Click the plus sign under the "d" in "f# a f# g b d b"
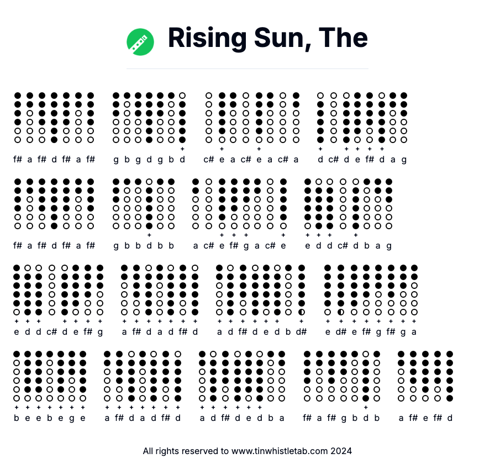This screenshot has width=495, height=469. pos(365,407)
